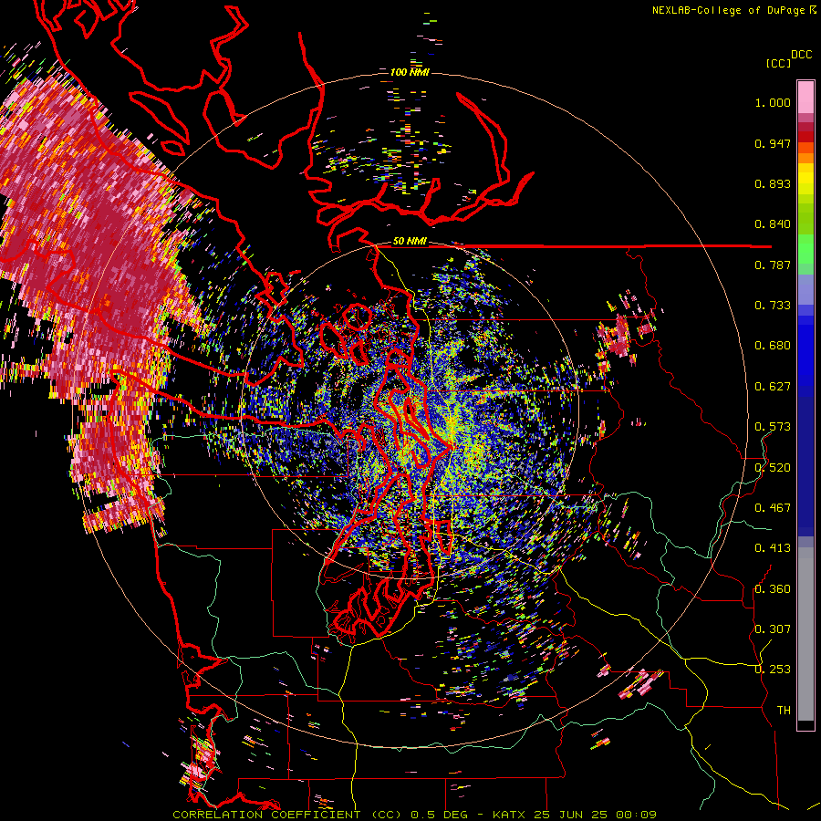Click the 0.787 scale value
This screenshot has height=821, width=821.
point(773,265)
